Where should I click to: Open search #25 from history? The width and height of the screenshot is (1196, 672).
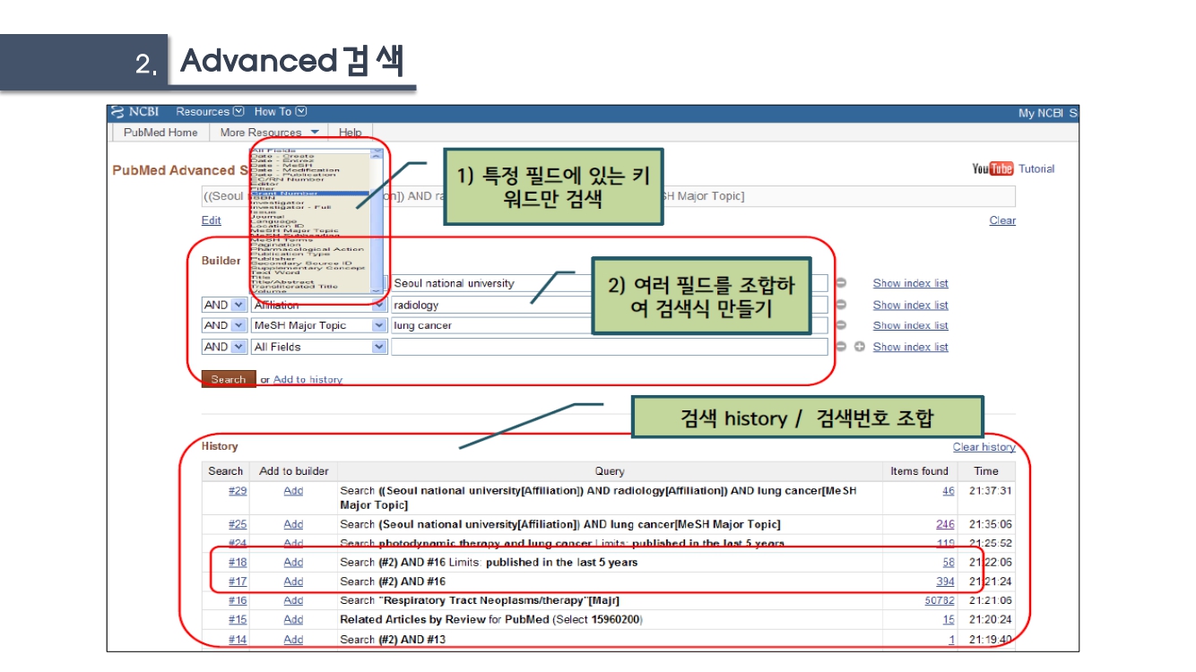click(x=238, y=524)
